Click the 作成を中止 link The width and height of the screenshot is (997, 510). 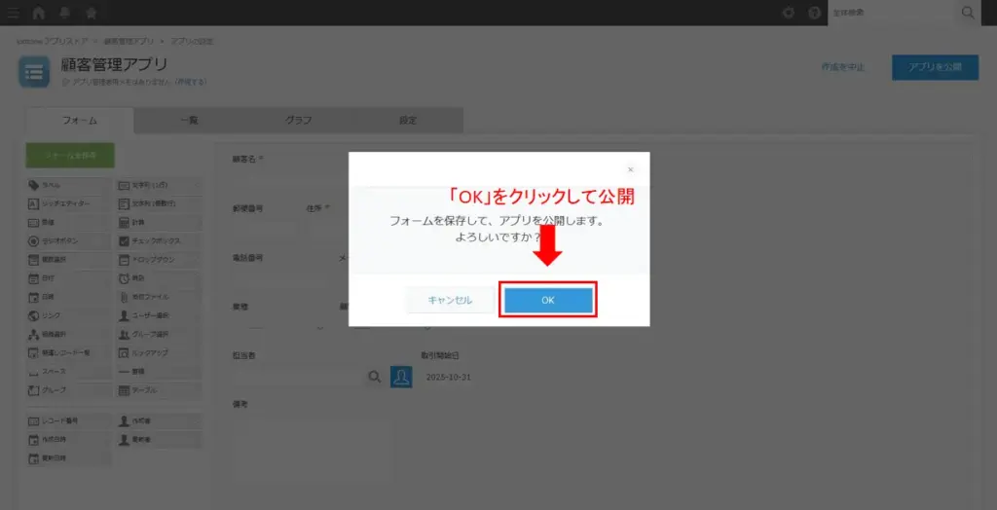click(842, 67)
